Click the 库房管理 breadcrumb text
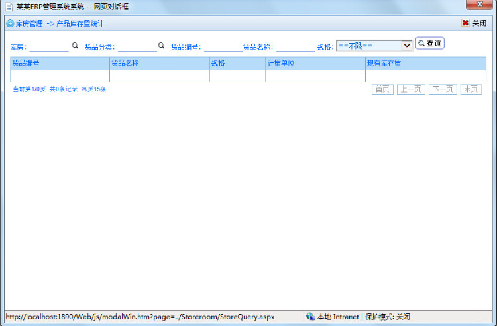The width and height of the screenshot is (497, 326). click(29, 23)
